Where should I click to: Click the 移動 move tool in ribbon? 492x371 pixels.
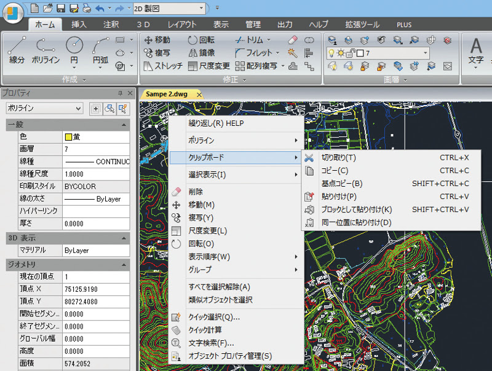[x=157, y=40]
